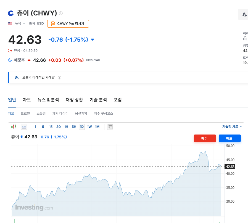Image resolution: width=248 pixels, height=223 pixels.
Task: Select the 1D chart interval
Action: point(82,127)
